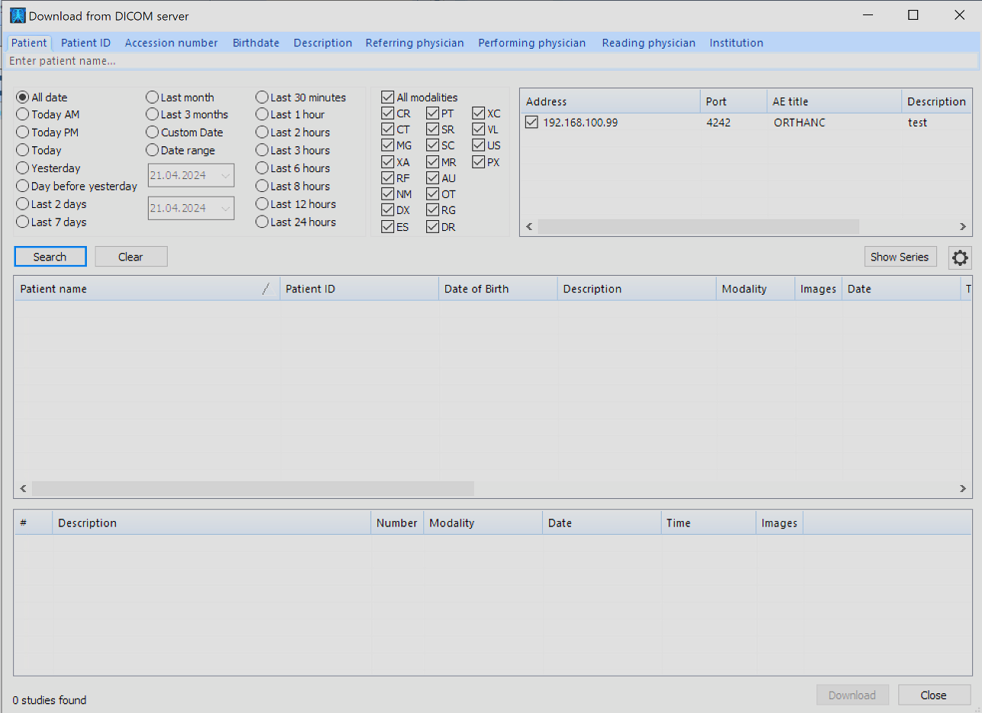The height and width of the screenshot is (713, 982).
Task: Sort studies by Patient name column
Action: 146,289
